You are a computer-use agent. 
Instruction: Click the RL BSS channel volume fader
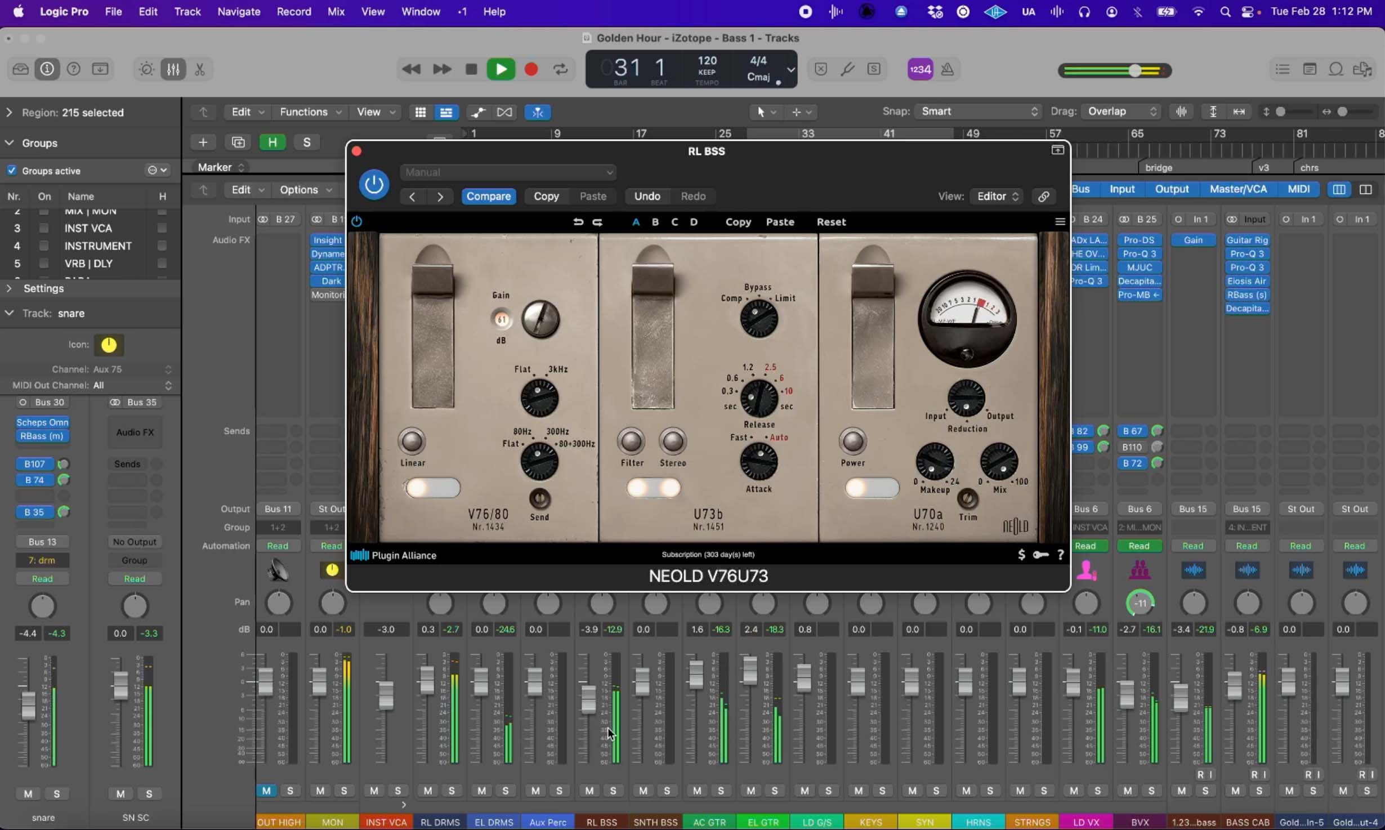tap(588, 700)
